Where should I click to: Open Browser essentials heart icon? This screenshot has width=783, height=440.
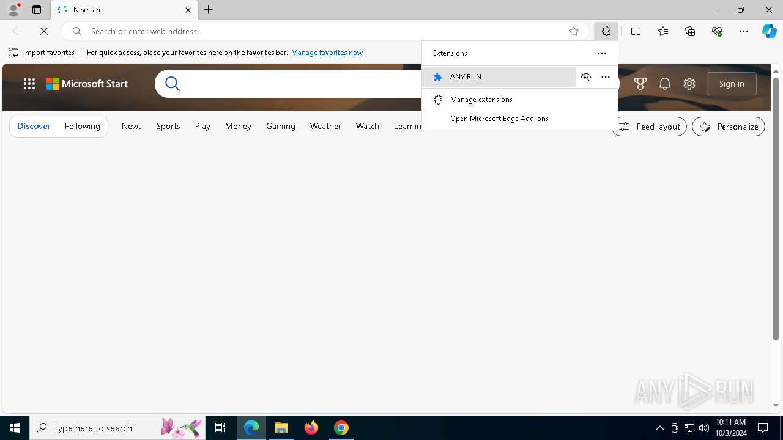click(717, 31)
